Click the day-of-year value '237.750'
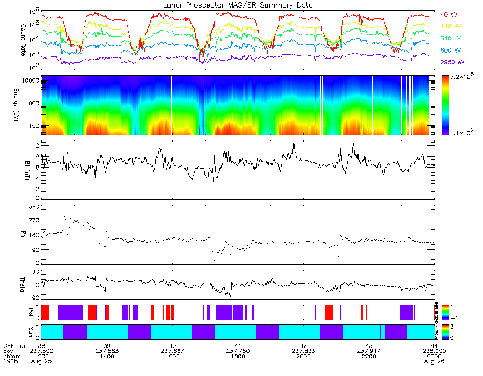This screenshot has height=376, width=483. (x=238, y=351)
